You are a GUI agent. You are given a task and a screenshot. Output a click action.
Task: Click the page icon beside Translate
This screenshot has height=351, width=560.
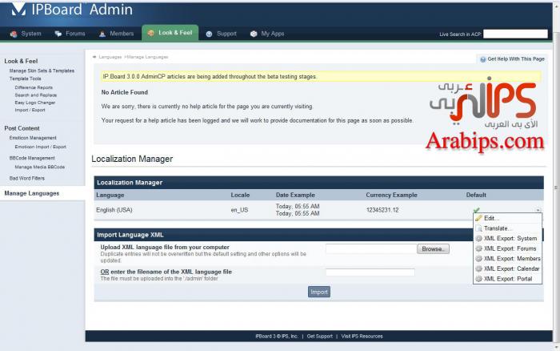pos(479,228)
